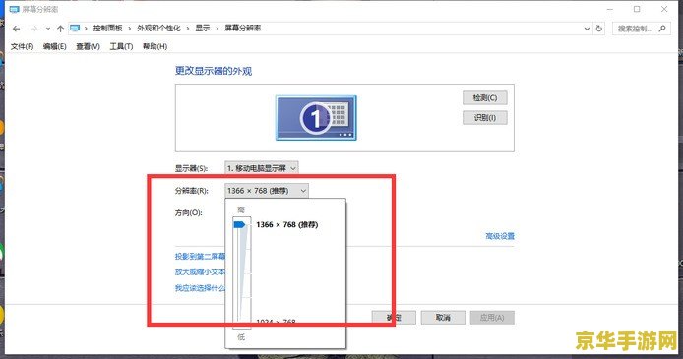
Task: Click 检测(C) button
Action: [x=485, y=98]
